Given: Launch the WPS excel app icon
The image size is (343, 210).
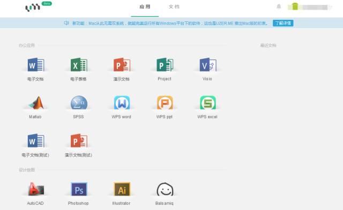Looking at the screenshot, I should [208, 103].
